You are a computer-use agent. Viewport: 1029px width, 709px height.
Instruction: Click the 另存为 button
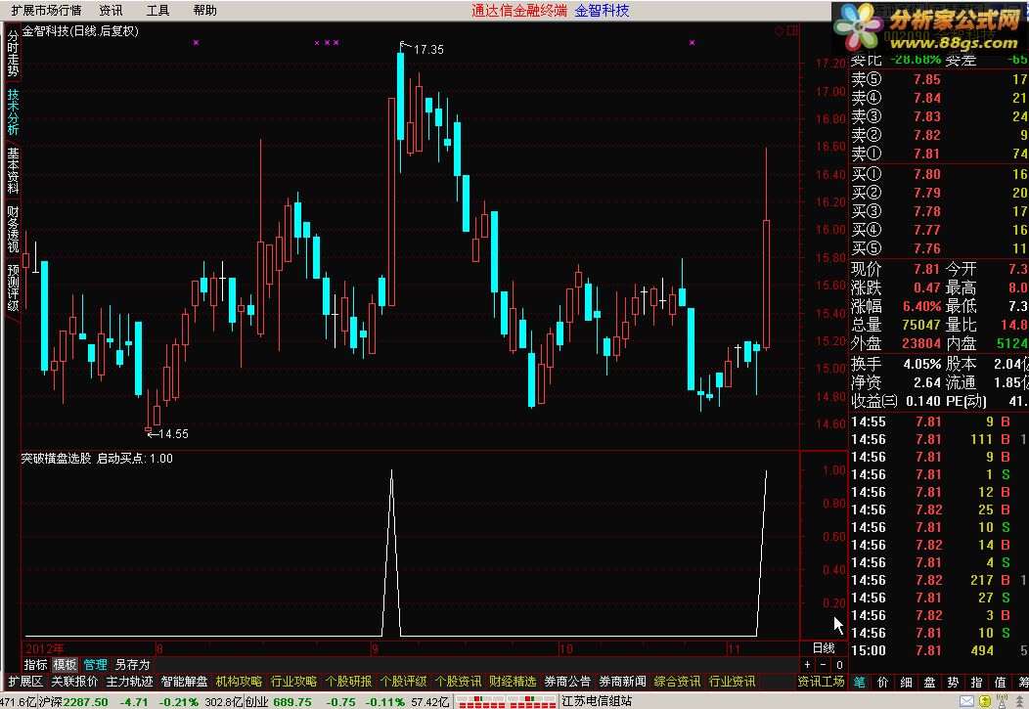point(133,664)
